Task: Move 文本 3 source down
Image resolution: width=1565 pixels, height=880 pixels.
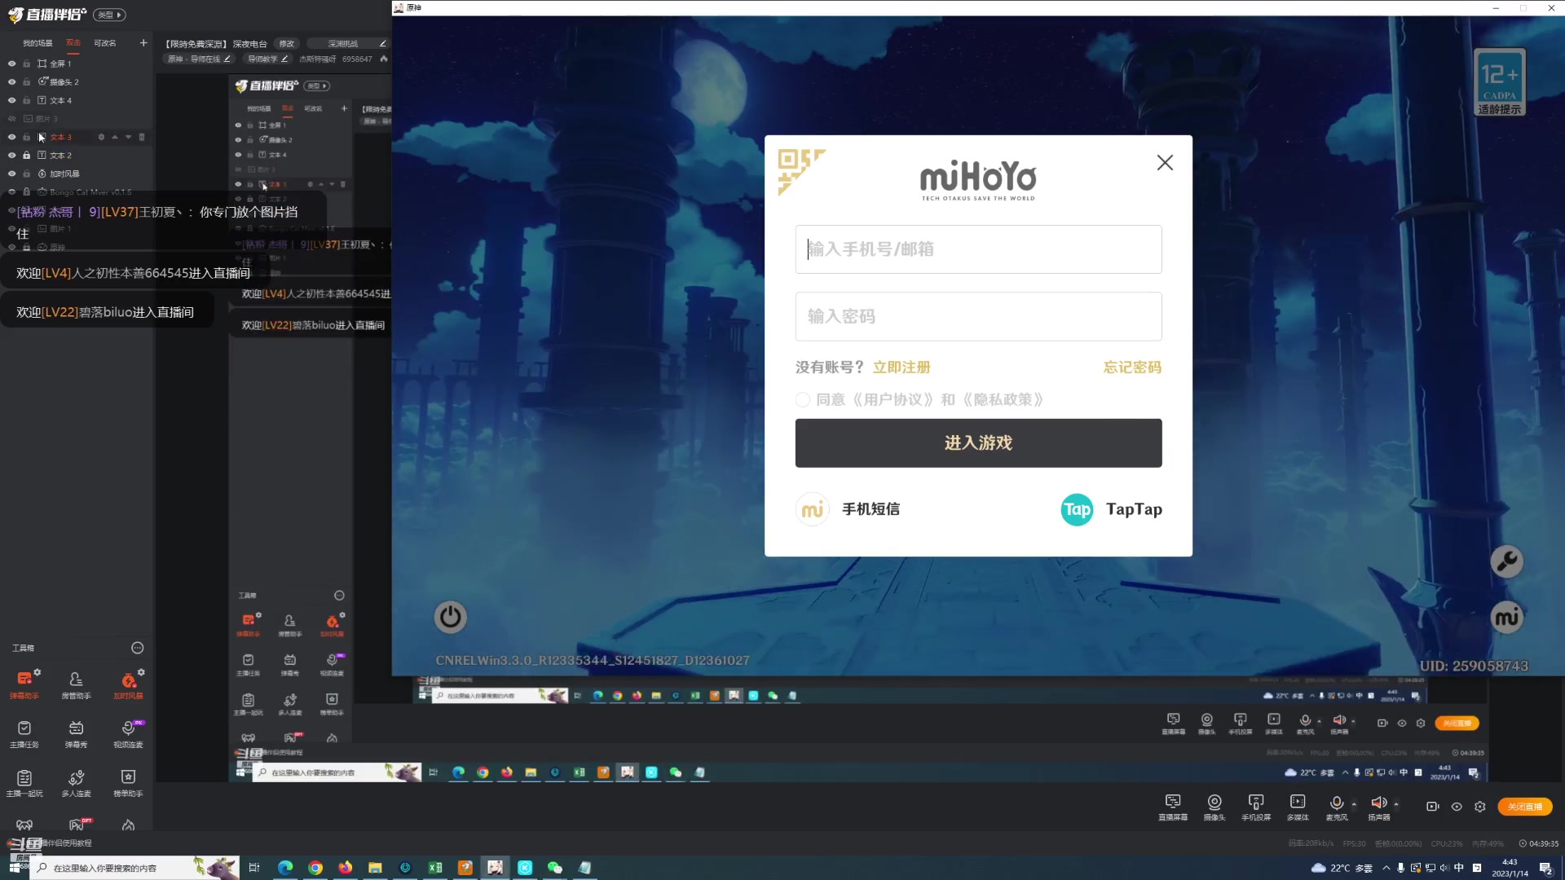Action: (128, 137)
